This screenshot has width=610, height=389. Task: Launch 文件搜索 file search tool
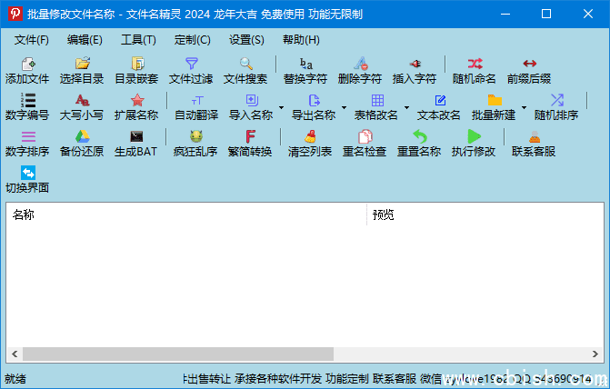(245, 71)
